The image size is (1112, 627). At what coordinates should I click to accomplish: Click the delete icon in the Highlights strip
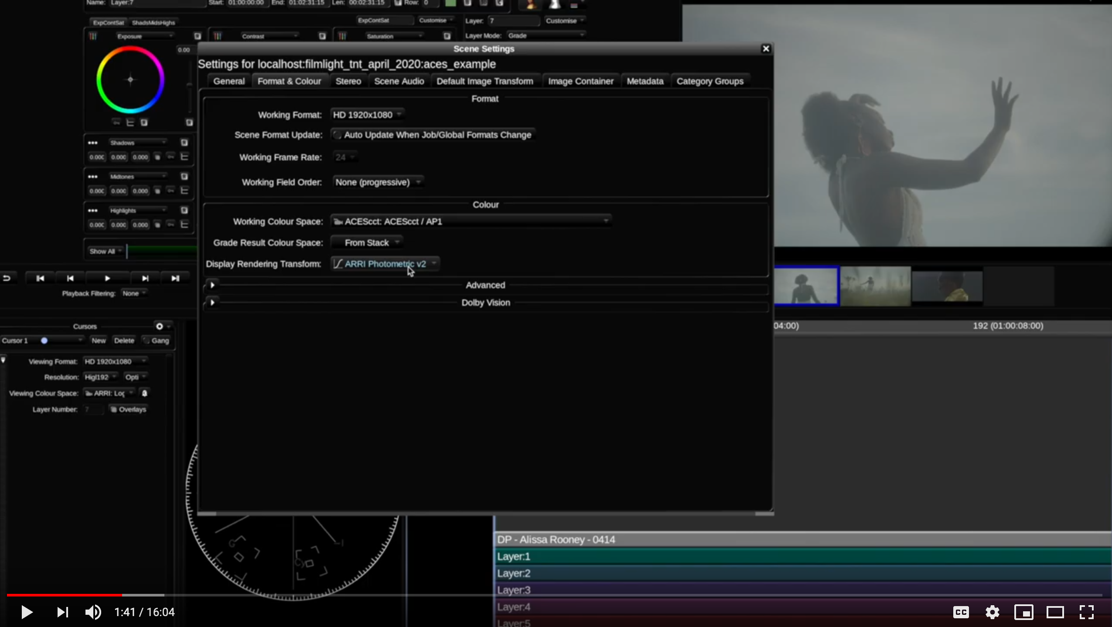click(158, 225)
